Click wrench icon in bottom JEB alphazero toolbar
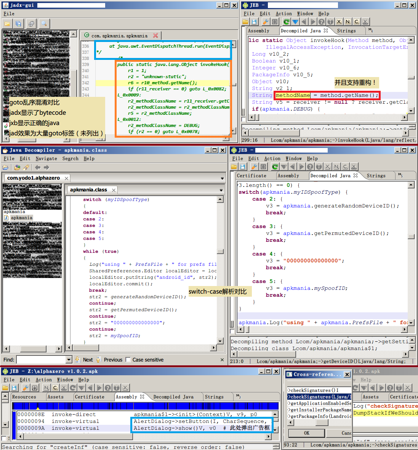418x450 pixels. point(26,388)
